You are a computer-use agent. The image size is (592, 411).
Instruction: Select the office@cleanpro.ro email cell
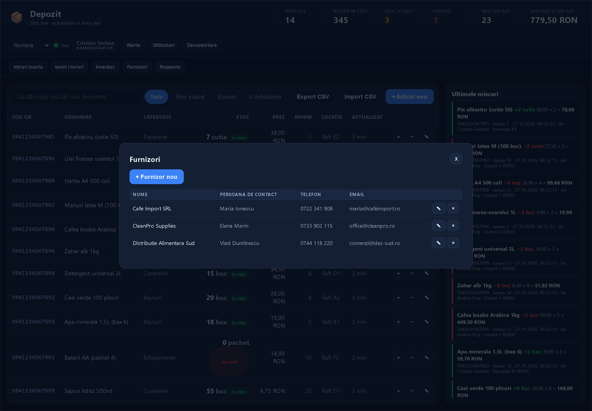(x=372, y=226)
